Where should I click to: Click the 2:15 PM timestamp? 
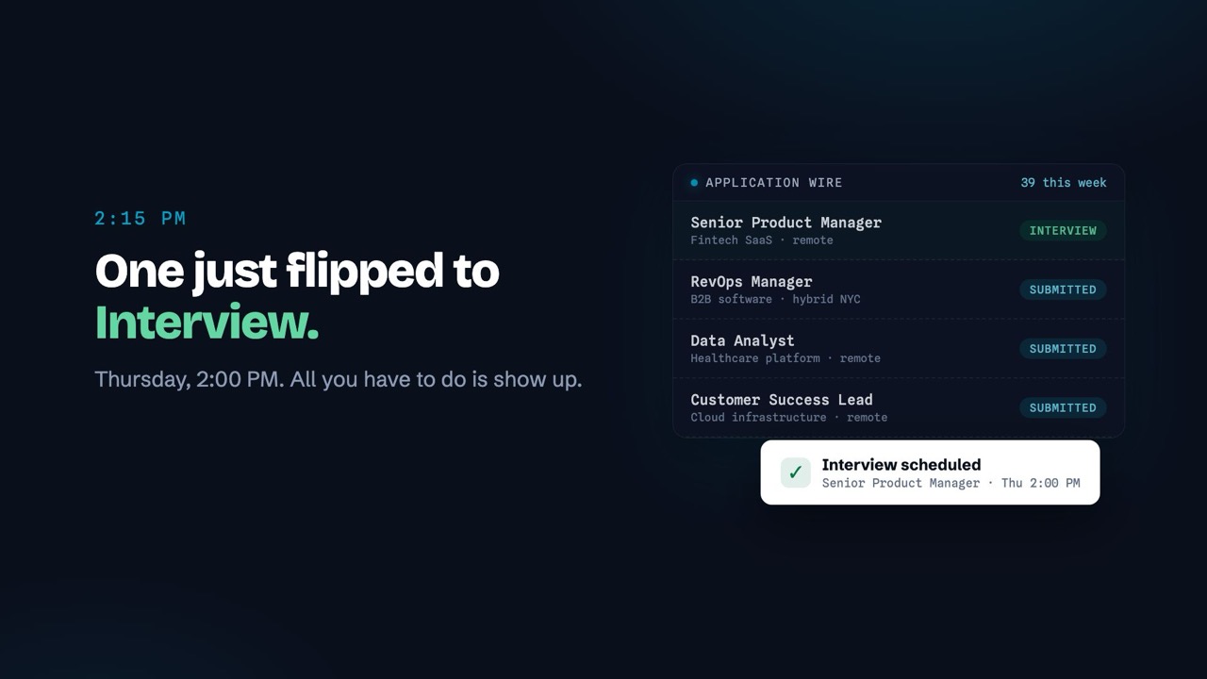point(141,219)
